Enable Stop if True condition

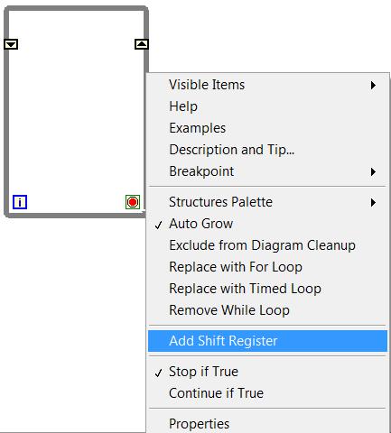pos(267,372)
